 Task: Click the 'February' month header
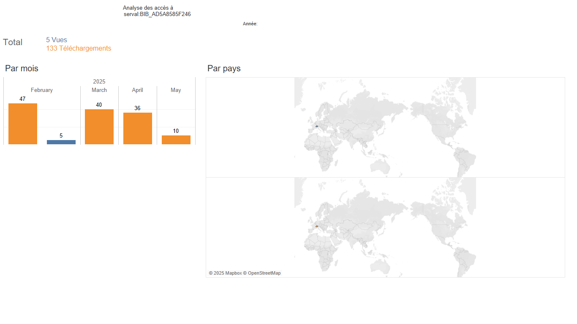pyautogui.click(x=42, y=90)
